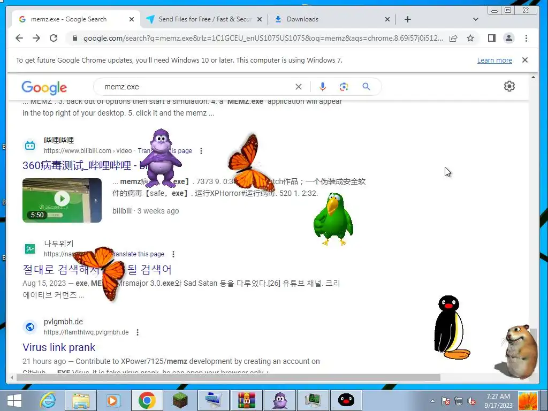Open more options for pvlgmbh.de result
The height and width of the screenshot is (411, 548).
point(138,332)
